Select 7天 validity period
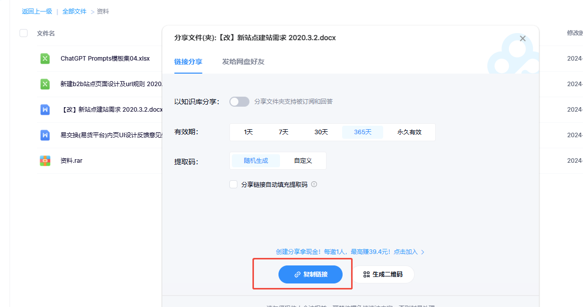Viewport: 583px width, 307px height. [x=284, y=132]
